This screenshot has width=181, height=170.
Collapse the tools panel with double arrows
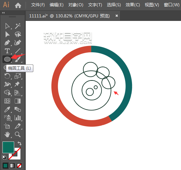3,13
